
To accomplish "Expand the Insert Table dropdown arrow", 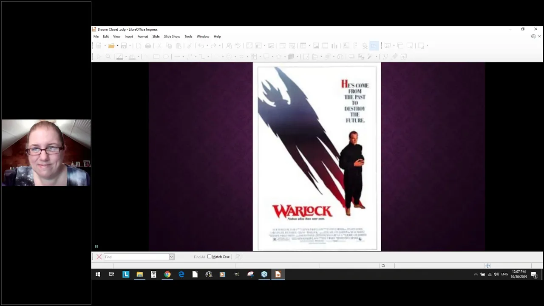I will (x=309, y=45).
